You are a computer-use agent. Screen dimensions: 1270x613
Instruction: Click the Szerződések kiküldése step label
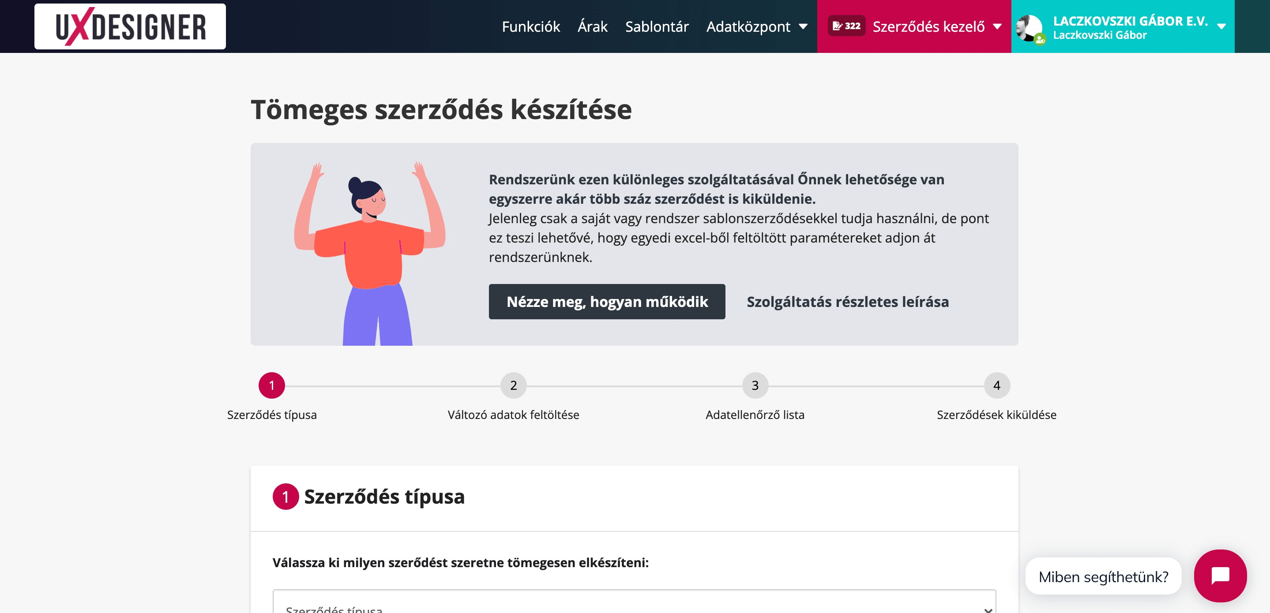pos(996,415)
